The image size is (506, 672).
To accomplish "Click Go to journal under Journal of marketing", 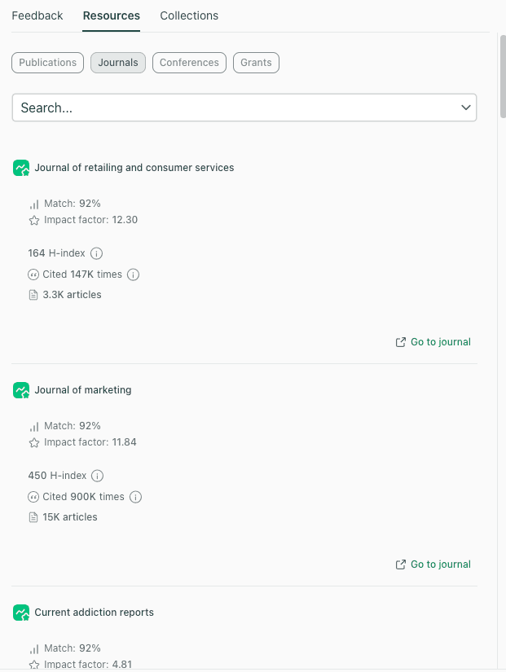I will tap(441, 564).
